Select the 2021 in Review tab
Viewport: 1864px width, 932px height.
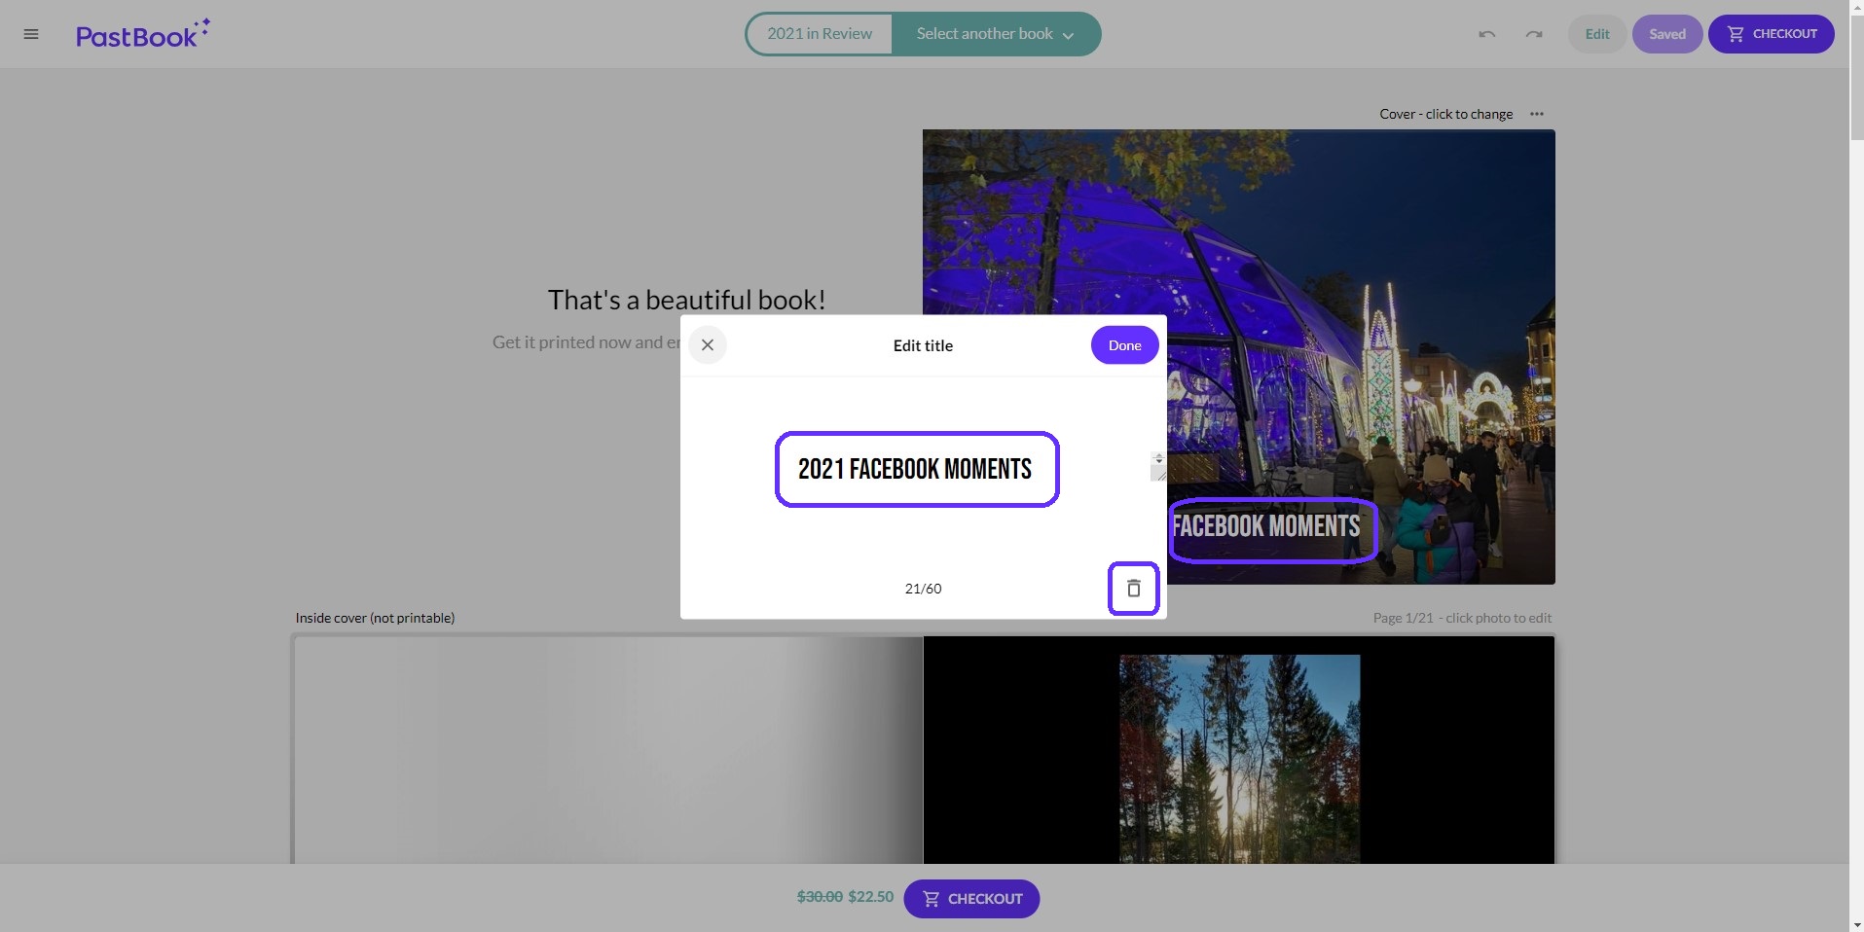[x=820, y=34]
